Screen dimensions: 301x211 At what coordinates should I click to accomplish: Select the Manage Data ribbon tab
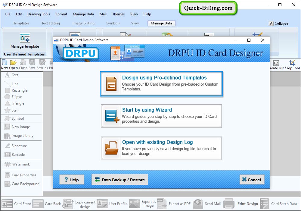(x=161, y=23)
